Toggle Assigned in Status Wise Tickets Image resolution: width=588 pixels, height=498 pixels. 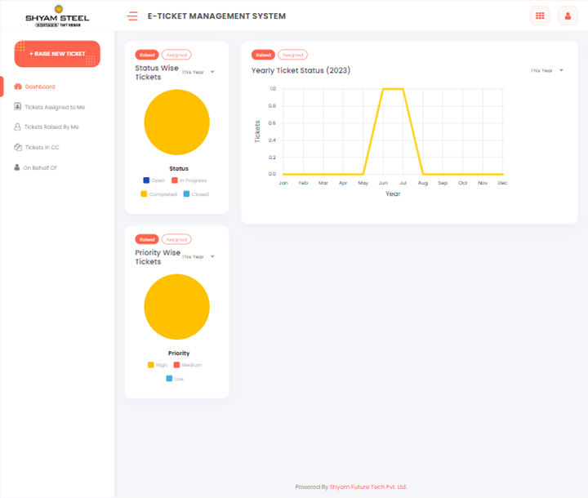point(176,55)
